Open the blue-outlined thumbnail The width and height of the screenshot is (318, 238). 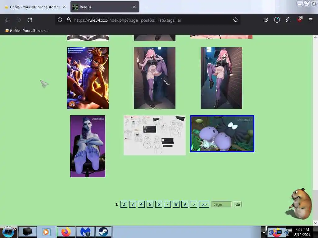click(x=222, y=134)
